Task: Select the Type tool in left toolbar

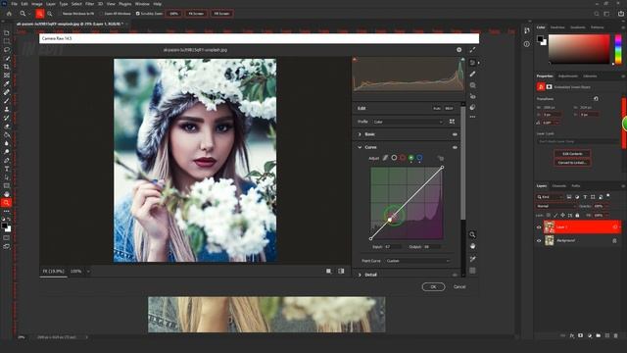Action: [x=7, y=169]
